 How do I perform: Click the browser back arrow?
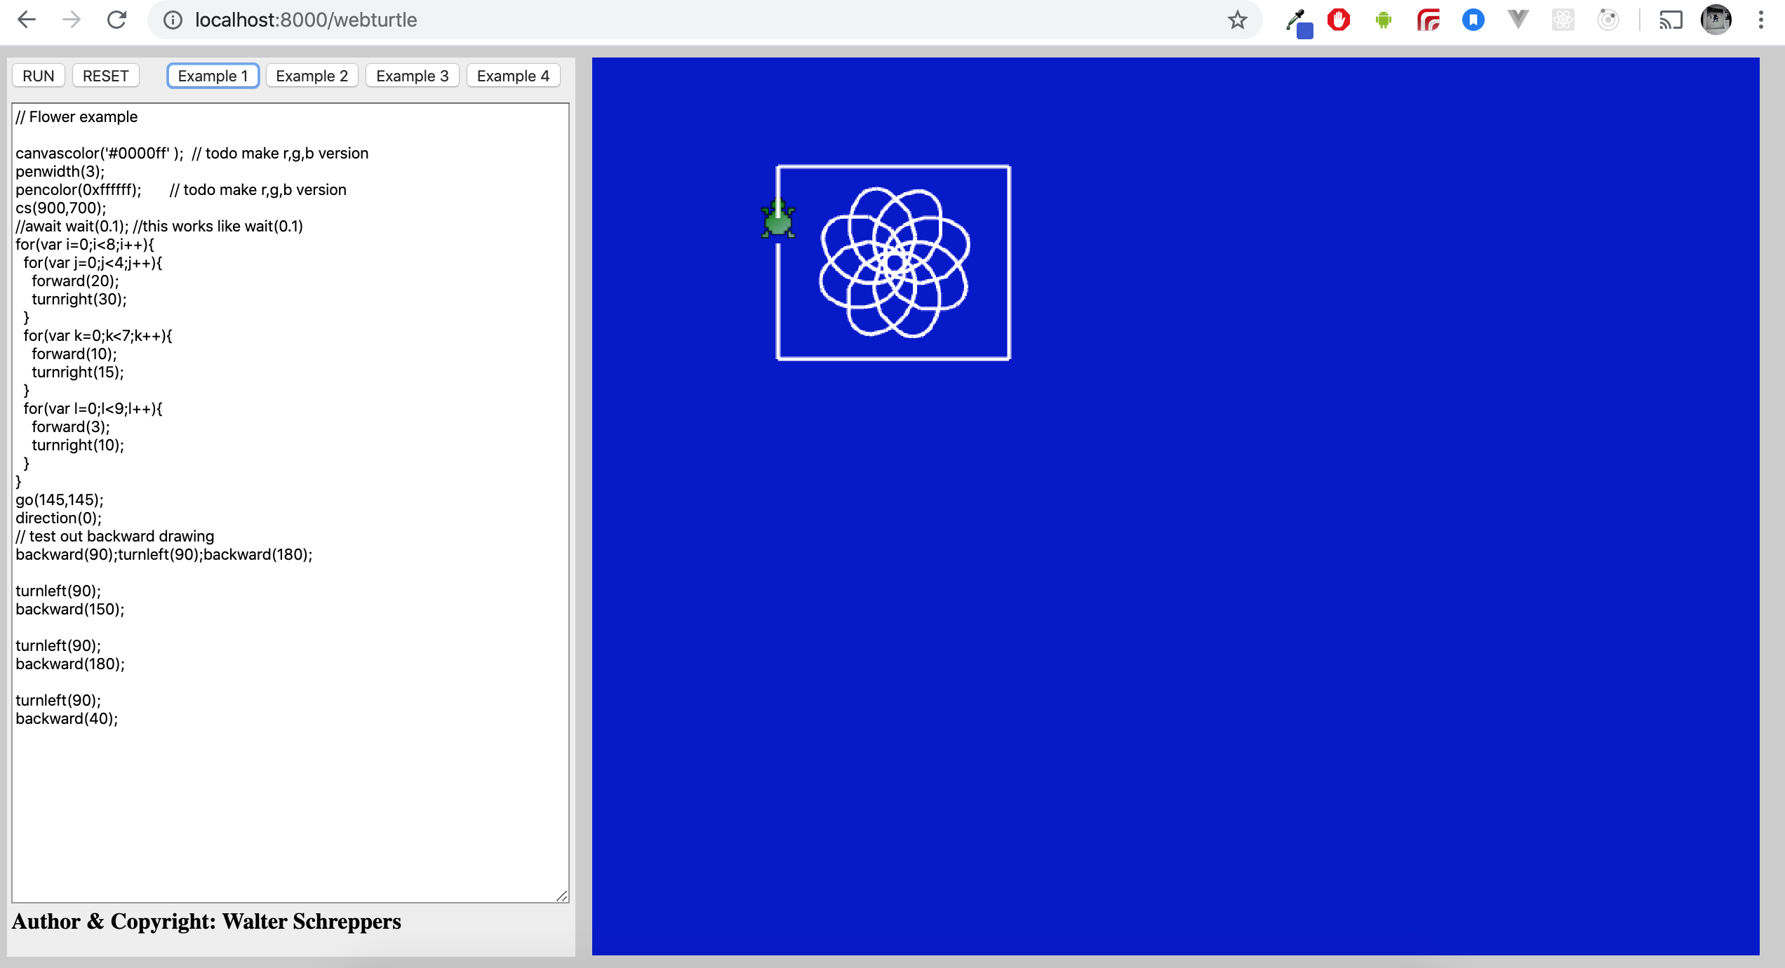[27, 20]
